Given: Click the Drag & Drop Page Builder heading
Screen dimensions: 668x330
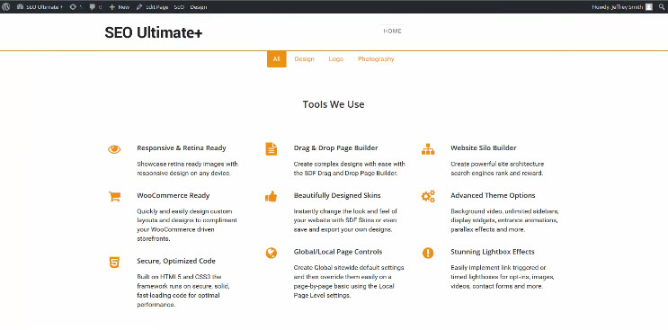Looking at the screenshot, I should pyautogui.click(x=335, y=148).
